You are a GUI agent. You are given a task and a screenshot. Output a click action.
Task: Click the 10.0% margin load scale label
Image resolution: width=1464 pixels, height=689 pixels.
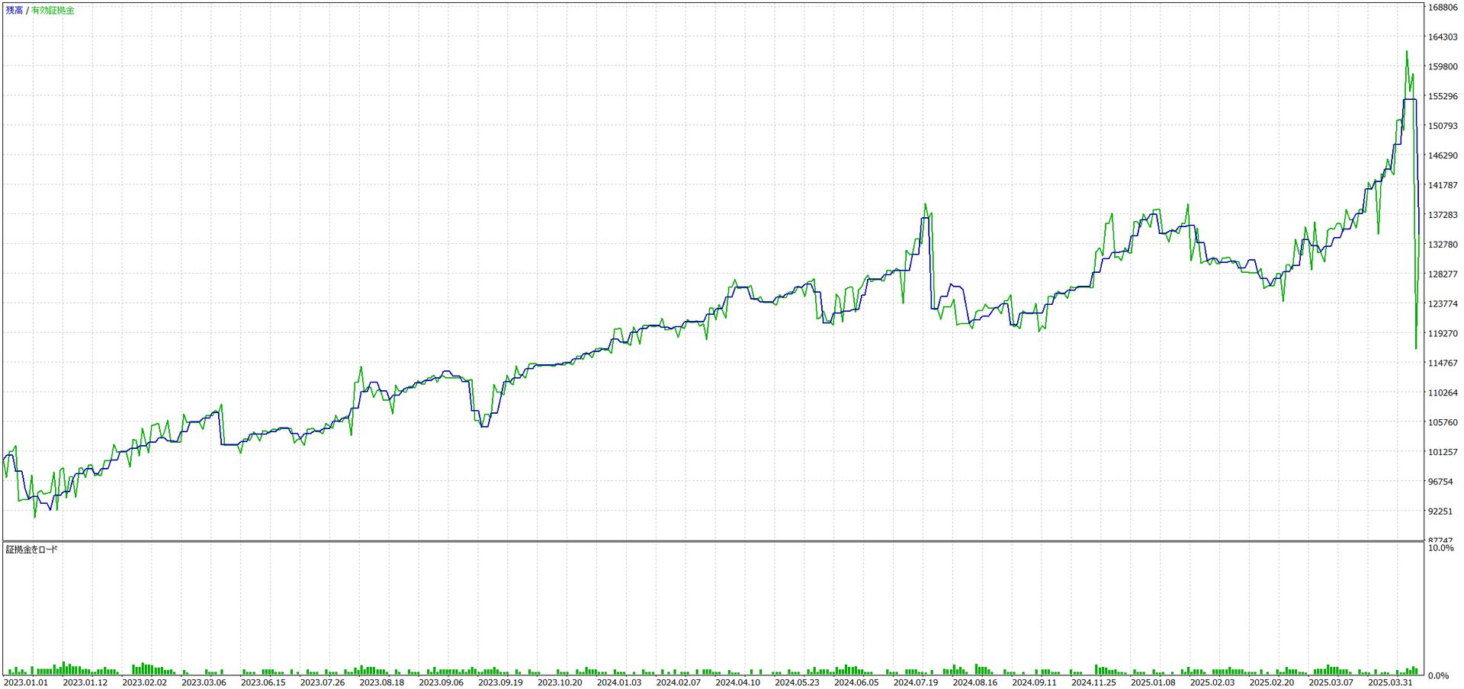[x=1440, y=548]
